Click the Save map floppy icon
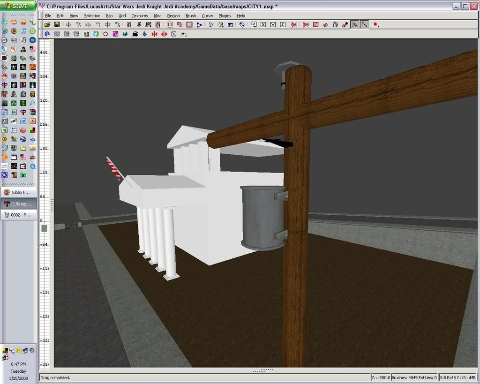480x384 pixels. click(x=57, y=24)
